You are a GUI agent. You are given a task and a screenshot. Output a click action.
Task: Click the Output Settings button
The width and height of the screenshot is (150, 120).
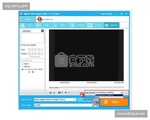[88, 100]
